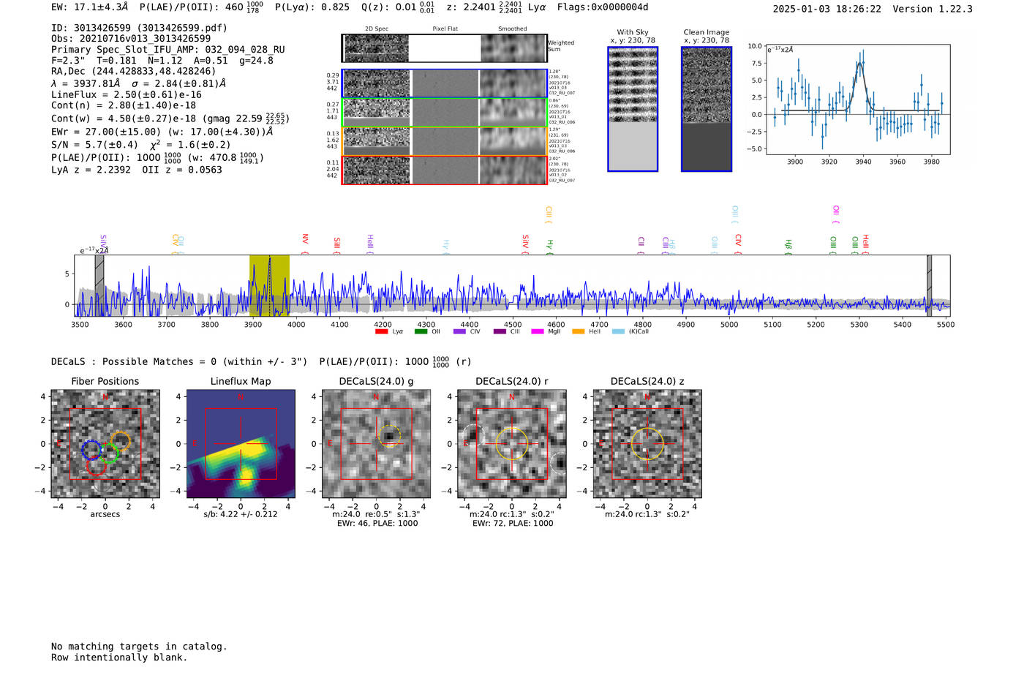
Task: Open the DECaLS(24.0) g image
Action: 377,444
